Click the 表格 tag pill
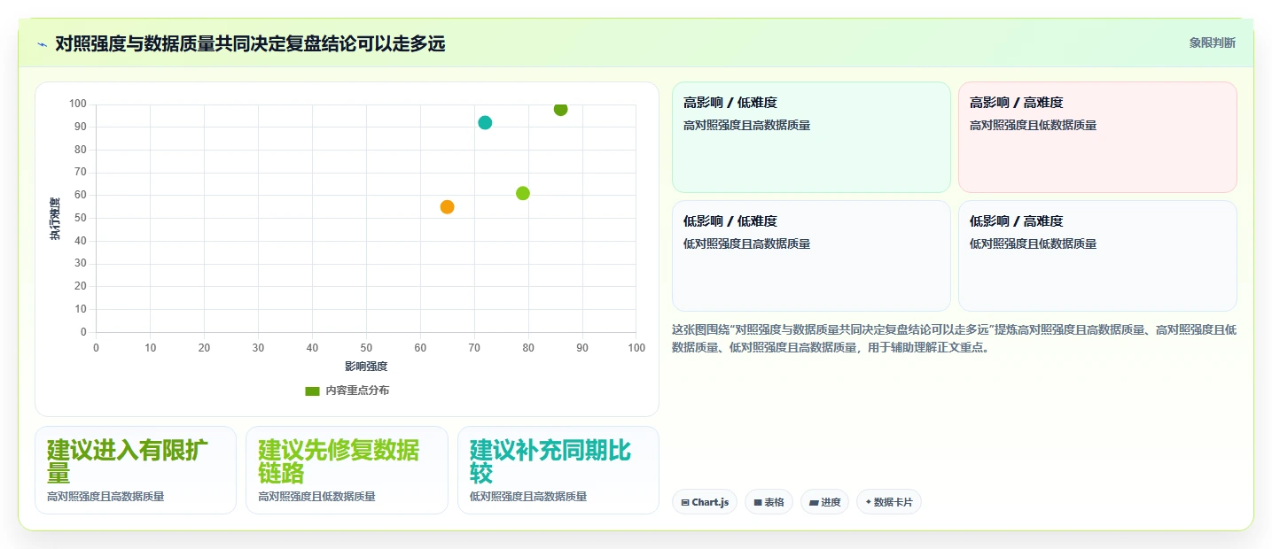1272x549 pixels. [x=769, y=502]
